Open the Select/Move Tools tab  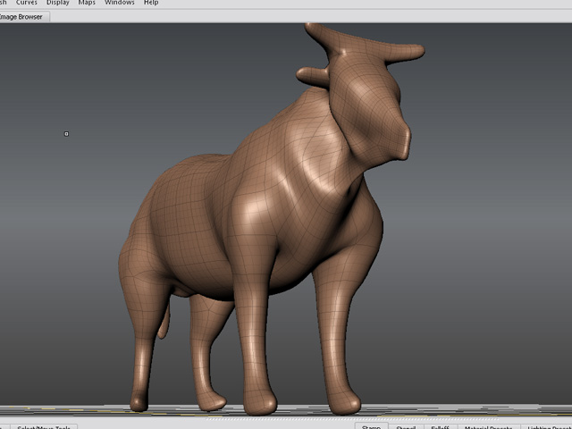[x=43, y=426]
